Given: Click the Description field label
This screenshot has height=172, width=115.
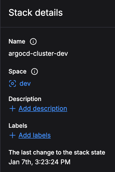Looking at the screenshot, I should click(x=25, y=99).
